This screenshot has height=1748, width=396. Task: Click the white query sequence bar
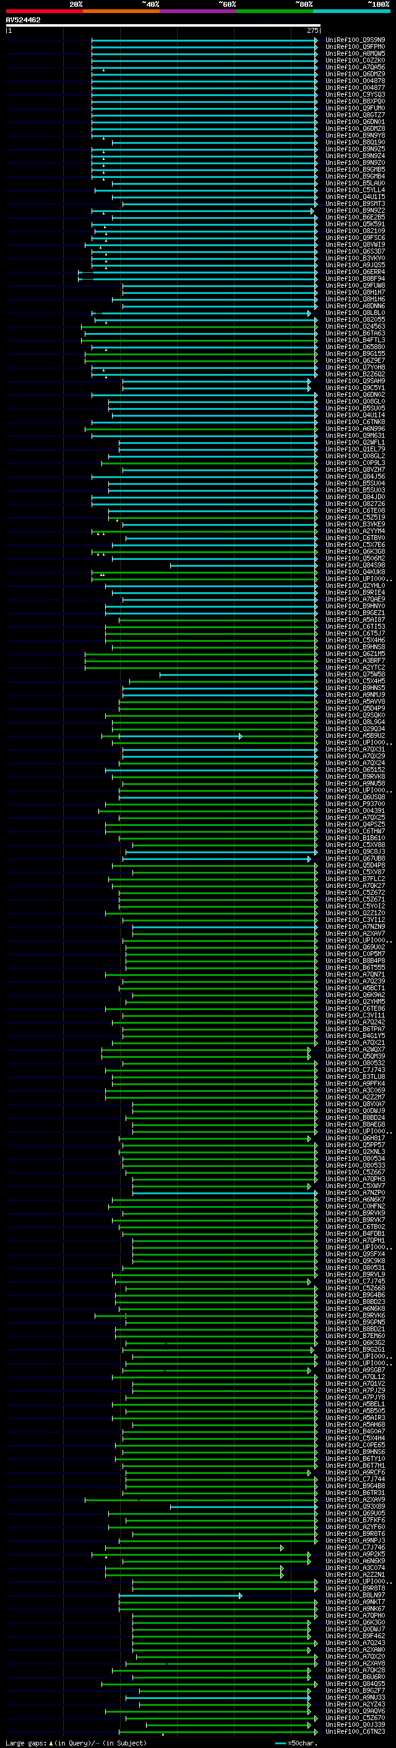163,25
